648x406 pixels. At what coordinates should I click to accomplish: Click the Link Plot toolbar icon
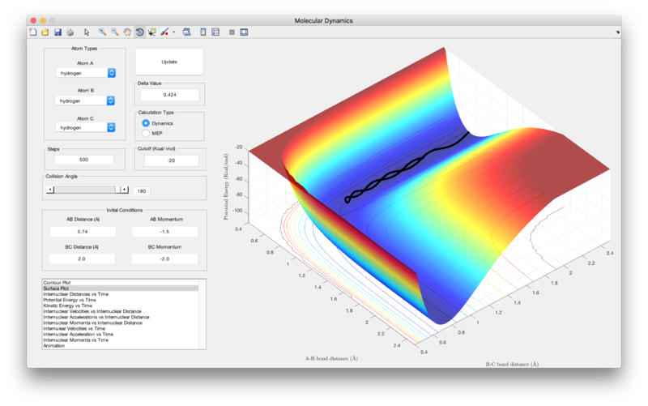(187, 32)
